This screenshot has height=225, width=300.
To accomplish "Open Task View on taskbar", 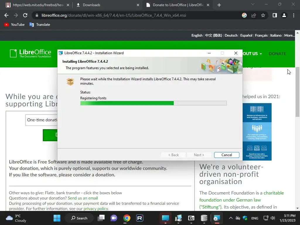I will point(101,218).
